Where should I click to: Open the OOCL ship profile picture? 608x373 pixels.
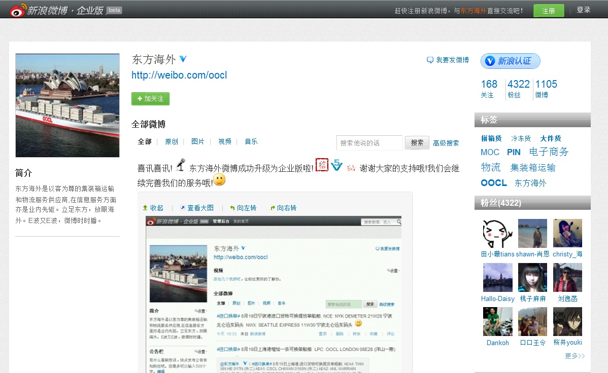coord(67,105)
